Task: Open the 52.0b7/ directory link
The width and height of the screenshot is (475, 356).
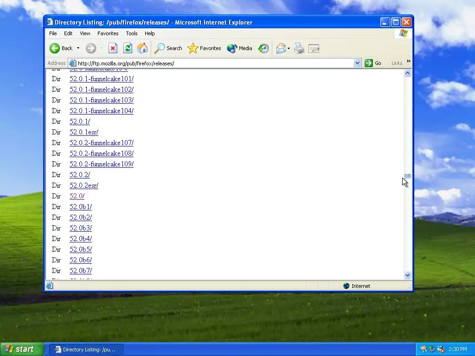Action: [x=81, y=271]
